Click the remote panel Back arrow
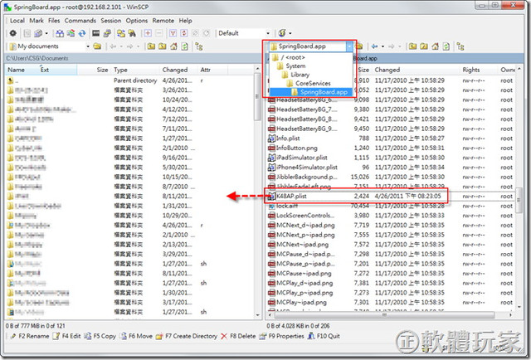Viewport: 531px width, 360px height. (x=374, y=46)
